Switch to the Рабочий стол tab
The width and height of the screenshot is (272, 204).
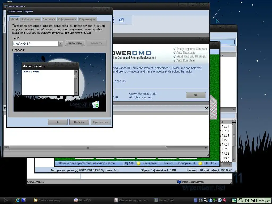[x=31, y=19]
